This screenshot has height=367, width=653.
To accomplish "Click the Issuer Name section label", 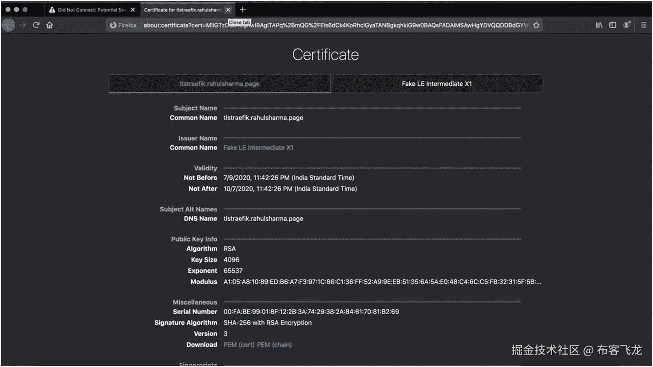I will pyautogui.click(x=198, y=138).
